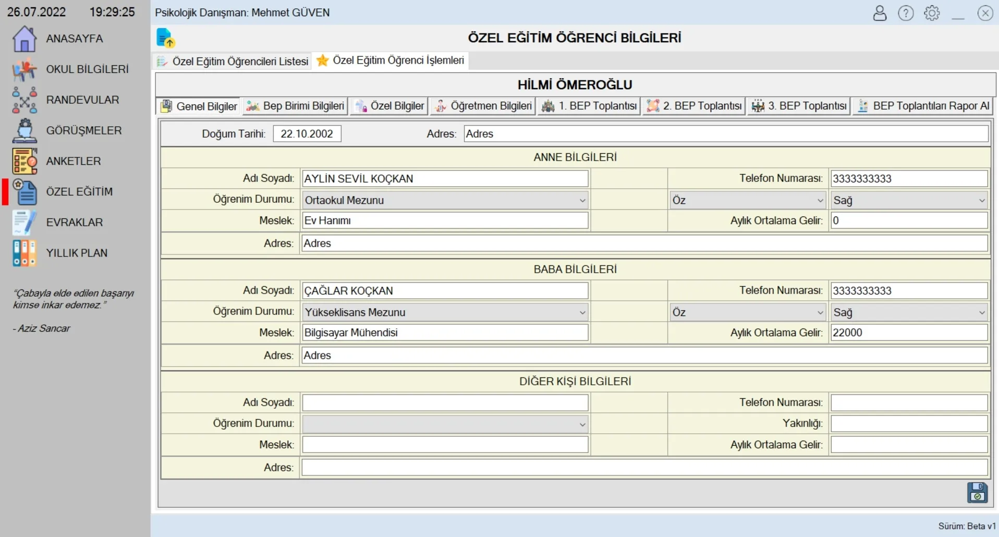
Task: Open the user profile icon
Action: [880, 13]
